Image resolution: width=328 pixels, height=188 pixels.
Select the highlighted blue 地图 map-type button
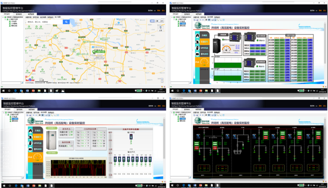click(152, 21)
